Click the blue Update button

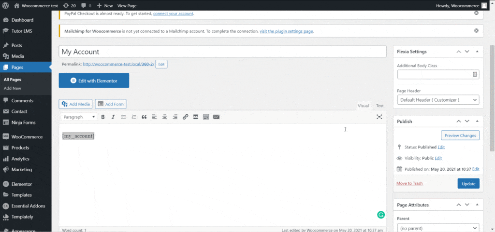click(x=468, y=183)
